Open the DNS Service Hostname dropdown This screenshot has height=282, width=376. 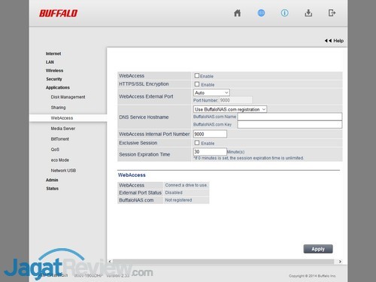coord(230,109)
